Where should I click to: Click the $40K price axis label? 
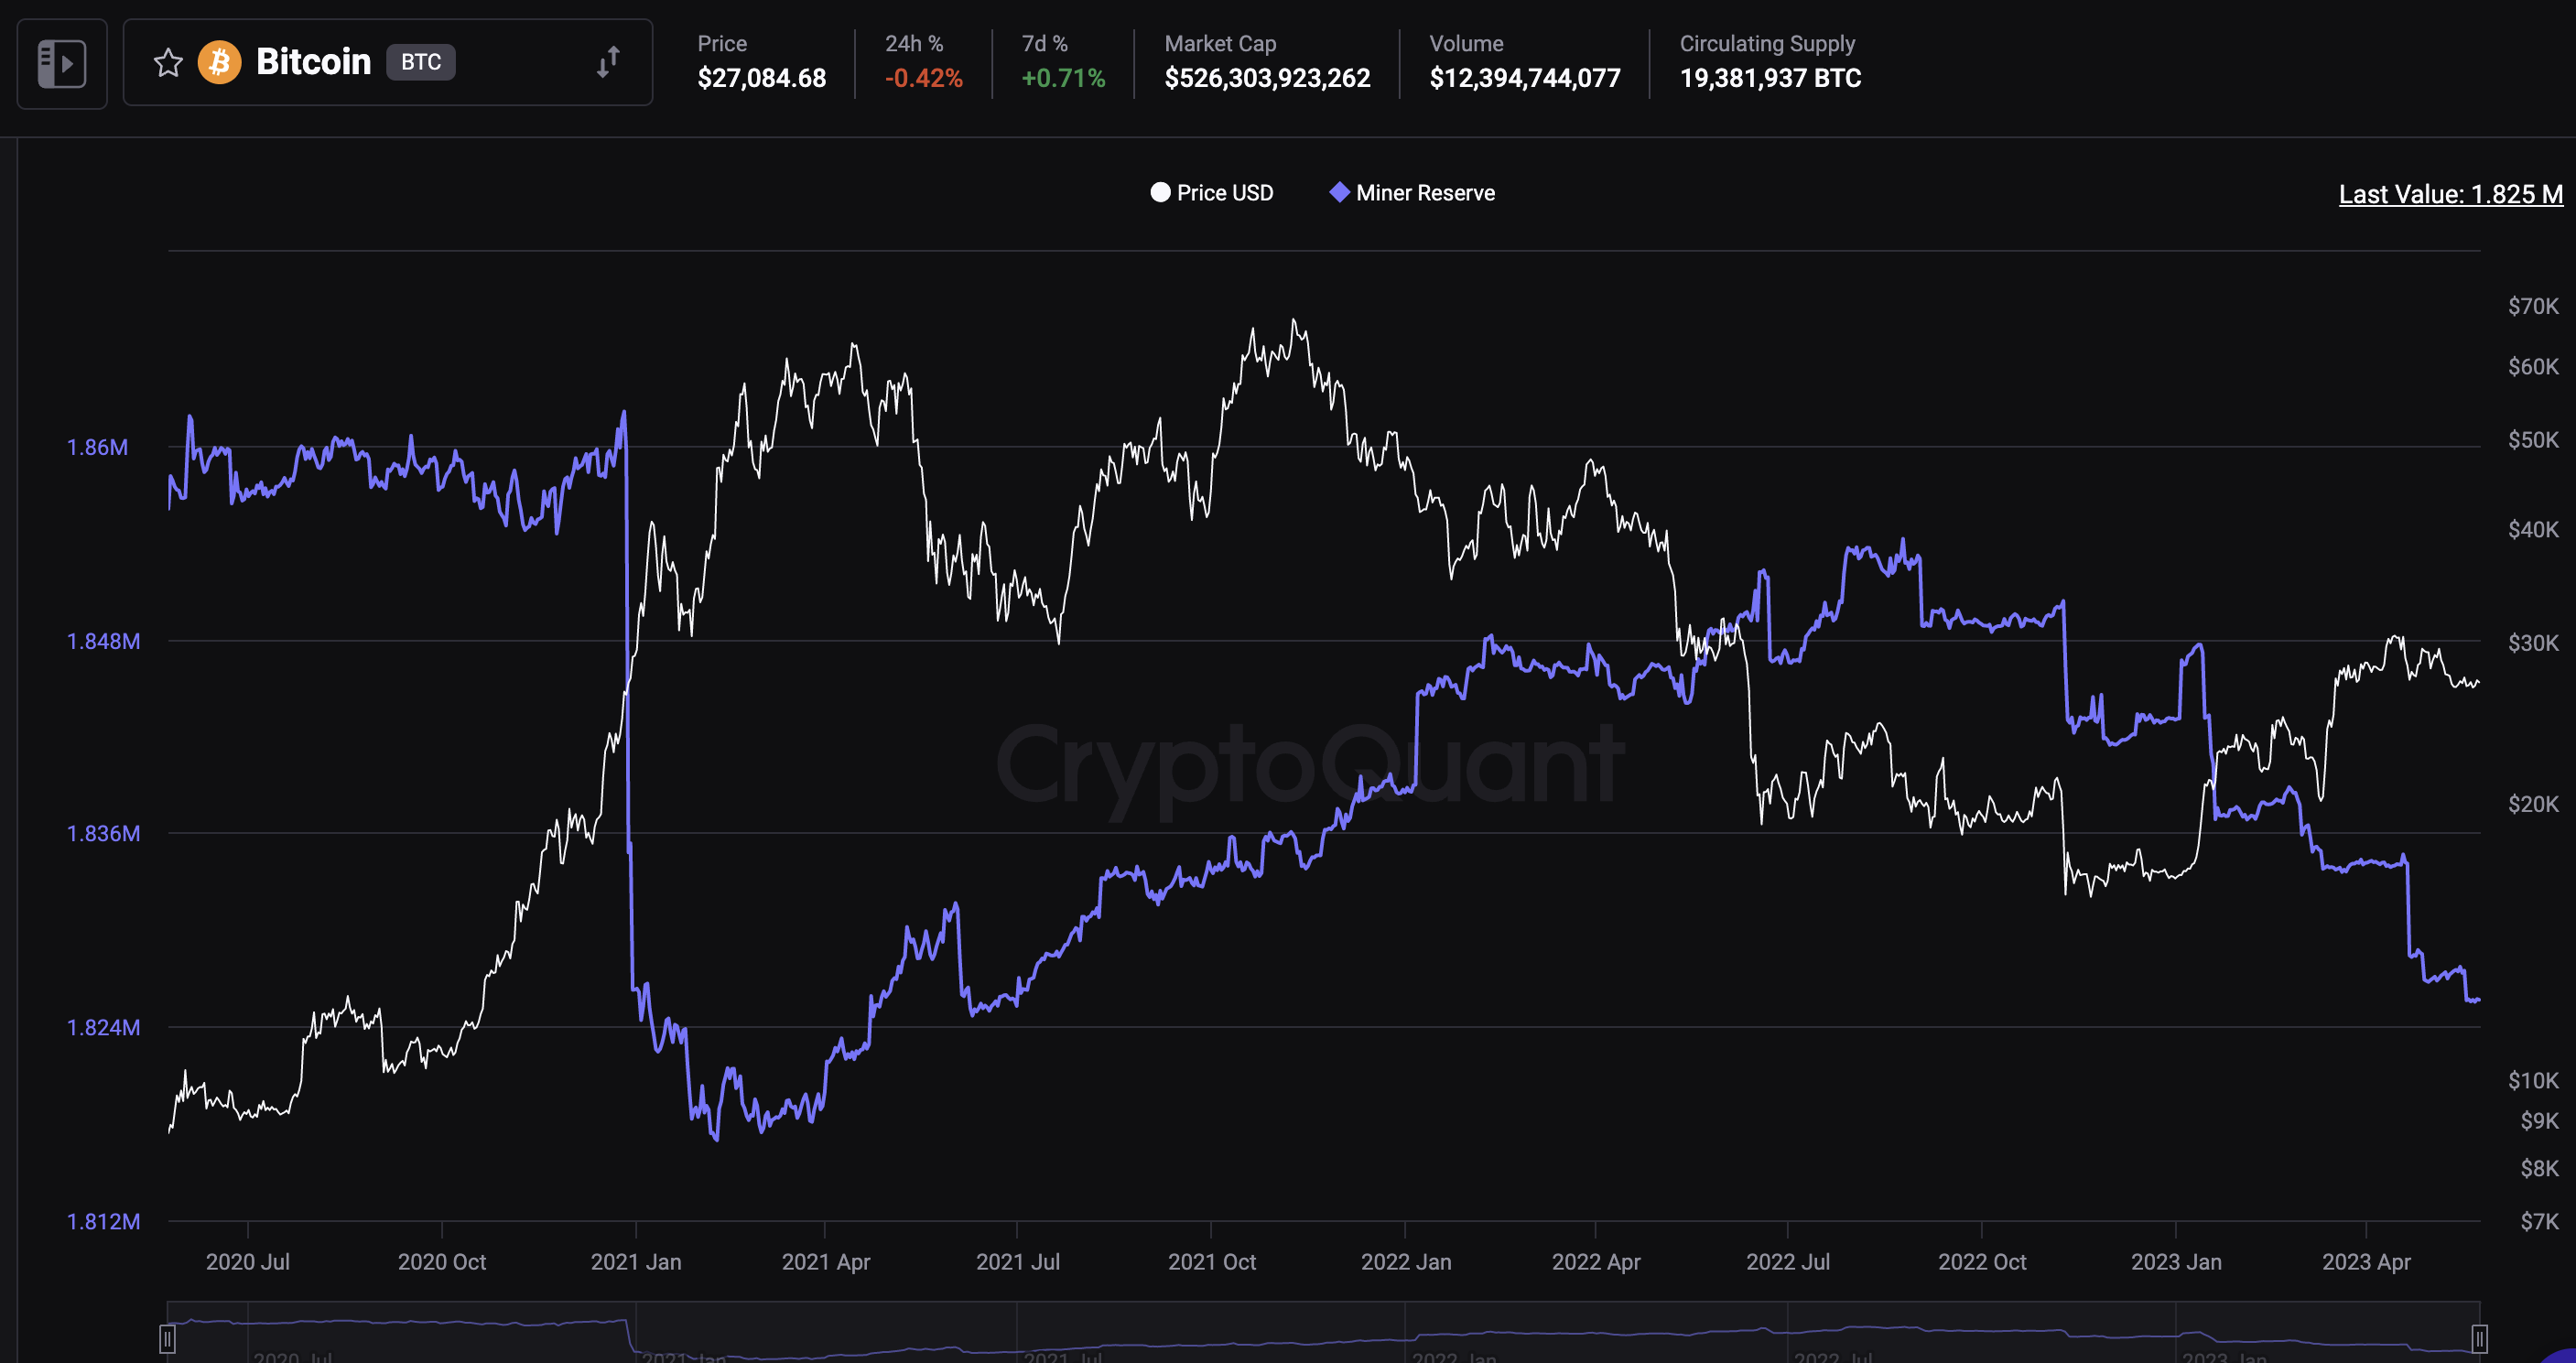click(x=2533, y=529)
